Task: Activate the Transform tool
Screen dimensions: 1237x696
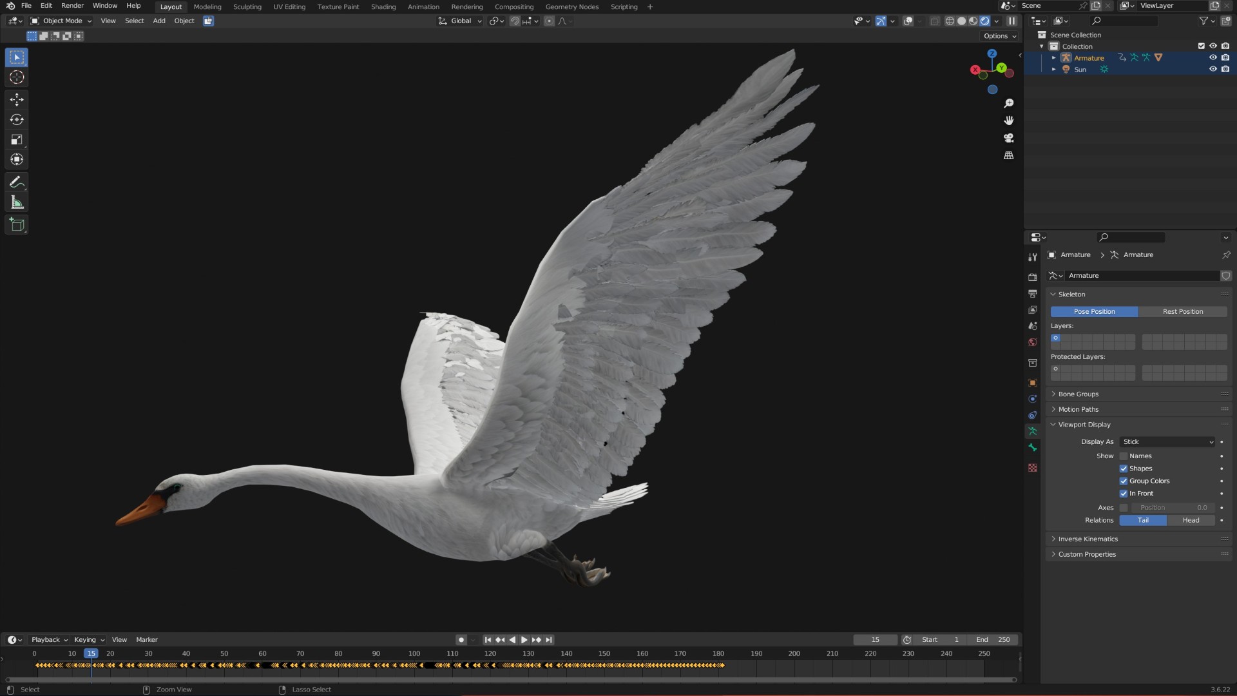Action: click(x=17, y=160)
